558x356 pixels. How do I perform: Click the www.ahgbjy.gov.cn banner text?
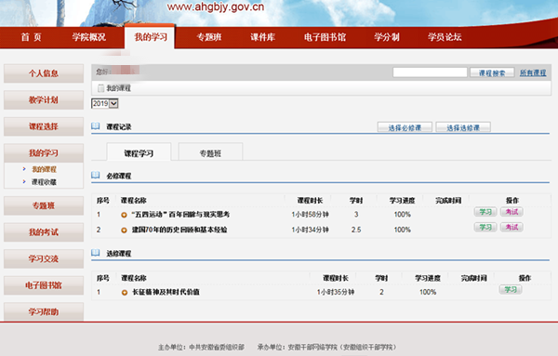click(216, 7)
